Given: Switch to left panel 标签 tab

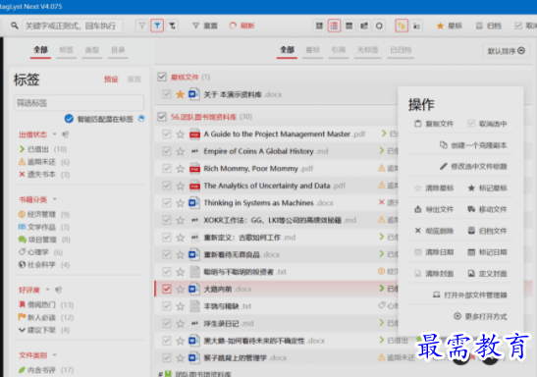Looking at the screenshot, I should [x=66, y=50].
